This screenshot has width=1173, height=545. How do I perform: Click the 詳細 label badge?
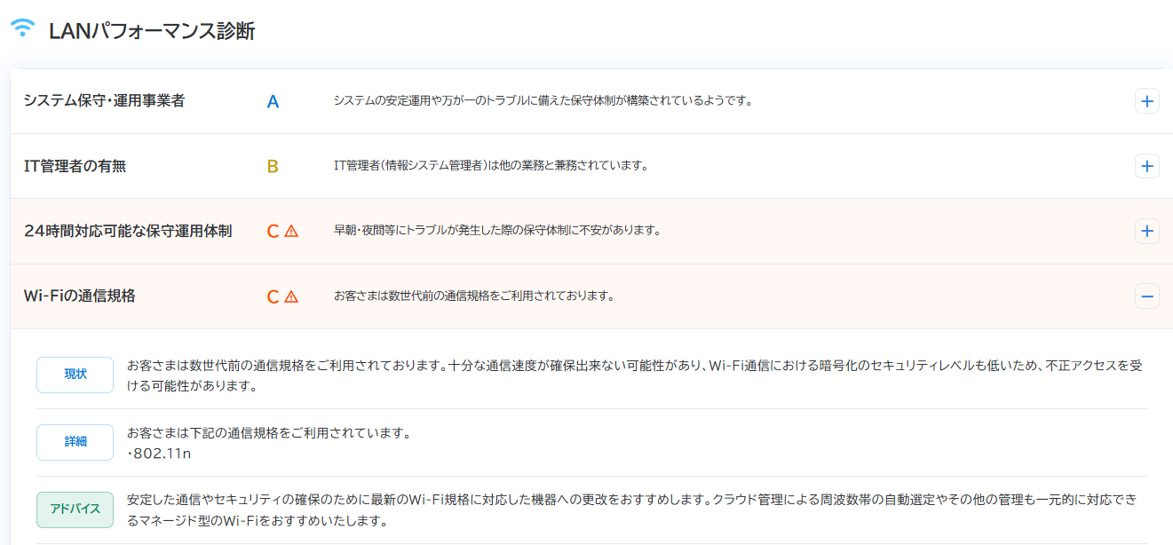[75, 442]
